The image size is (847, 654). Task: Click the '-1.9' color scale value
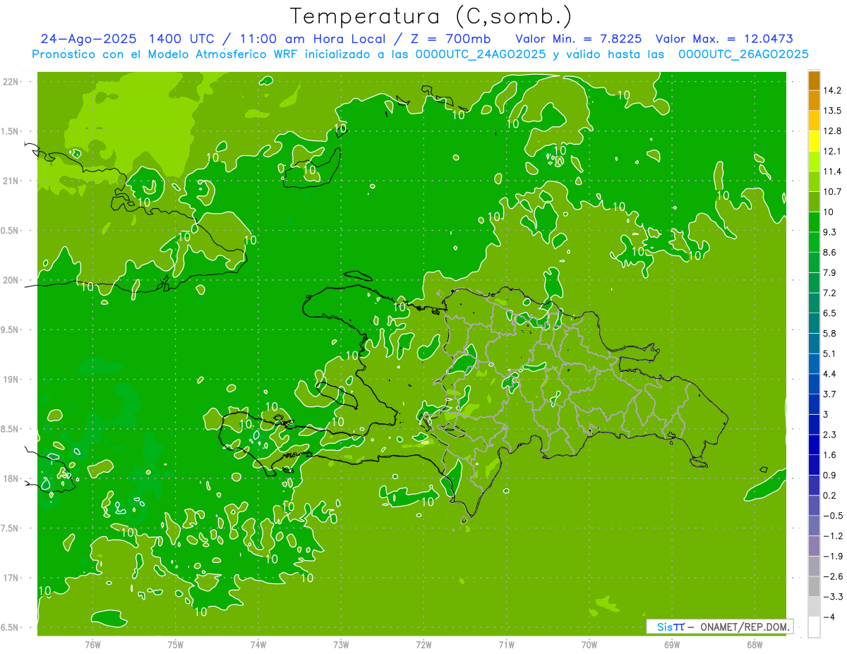[x=834, y=556]
